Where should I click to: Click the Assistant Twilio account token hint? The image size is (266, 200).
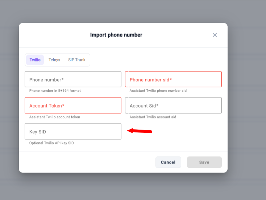click(x=54, y=117)
